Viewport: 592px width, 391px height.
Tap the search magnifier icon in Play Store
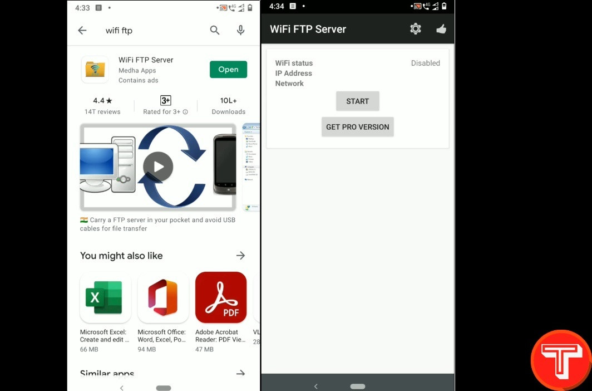(x=215, y=30)
